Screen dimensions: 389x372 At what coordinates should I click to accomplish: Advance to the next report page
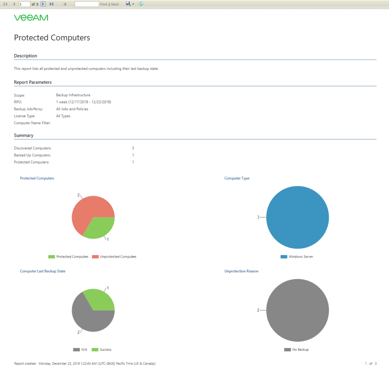43,4
